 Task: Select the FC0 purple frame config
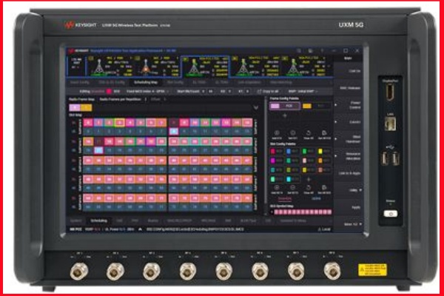coord(284,106)
